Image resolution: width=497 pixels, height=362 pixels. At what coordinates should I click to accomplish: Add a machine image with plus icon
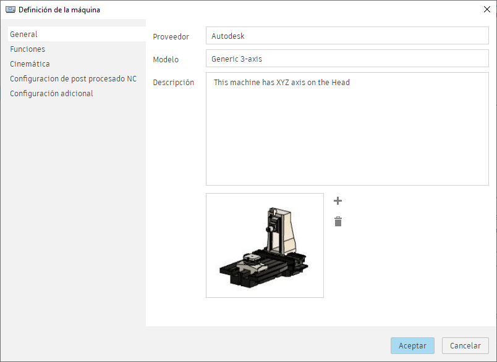(x=338, y=201)
